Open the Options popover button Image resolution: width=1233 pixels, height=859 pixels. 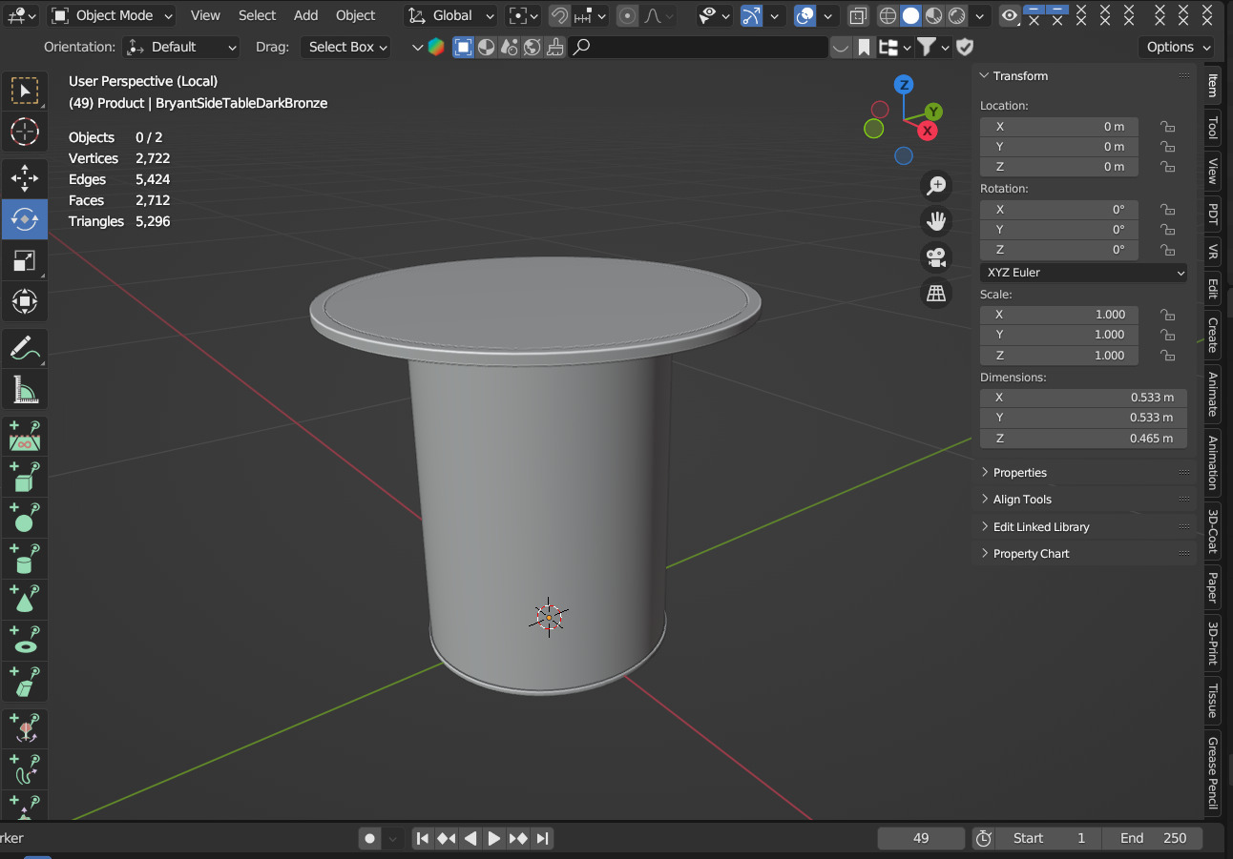click(x=1176, y=47)
